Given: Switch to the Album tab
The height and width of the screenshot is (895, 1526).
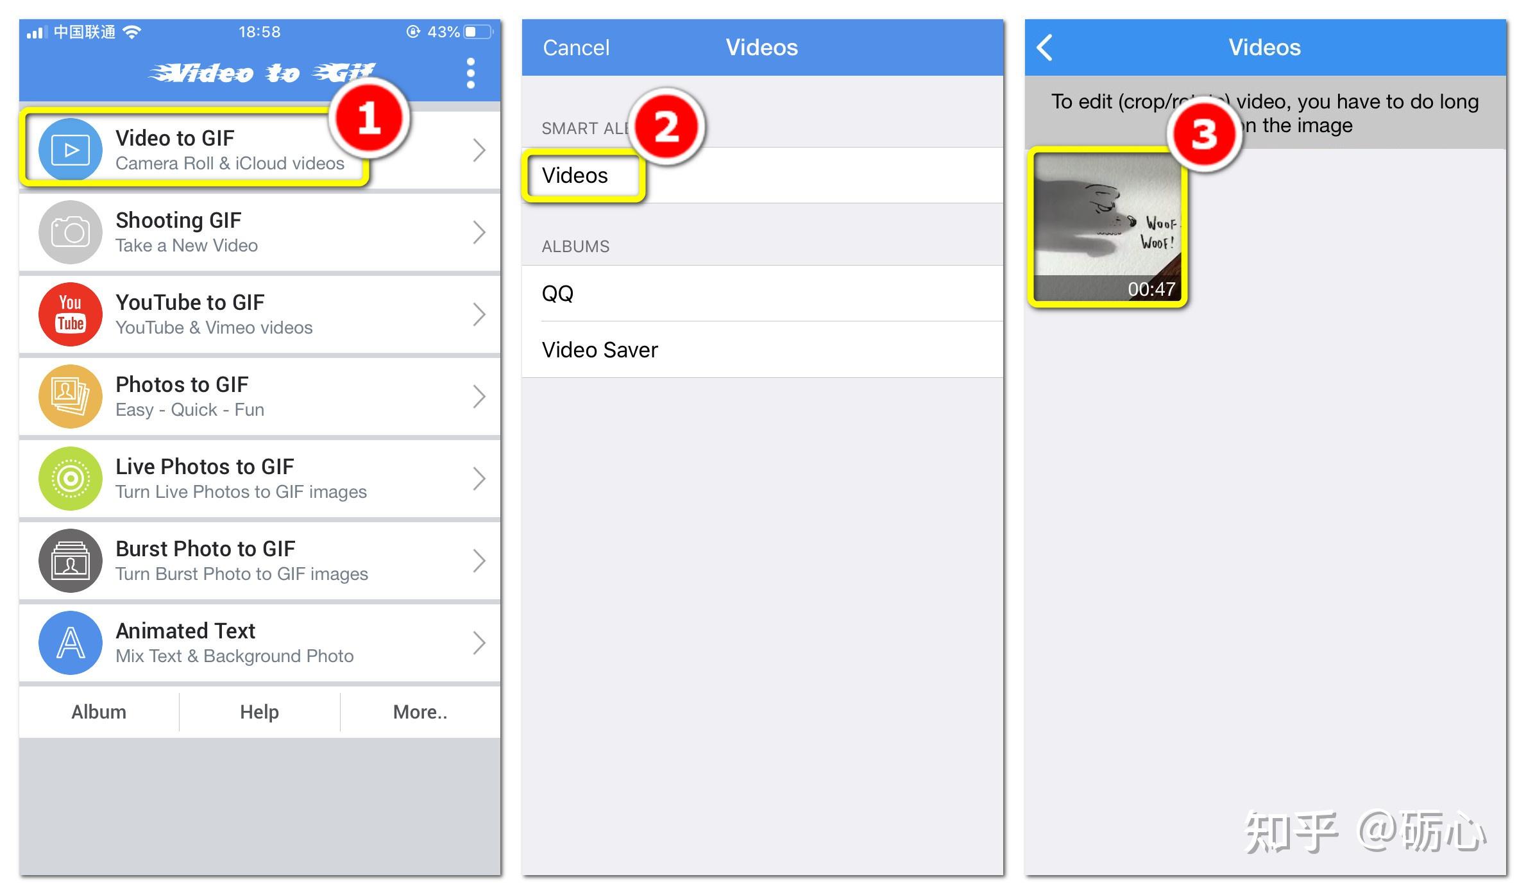Looking at the screenshot, I should pyautogui.click(x=100, y=712).
